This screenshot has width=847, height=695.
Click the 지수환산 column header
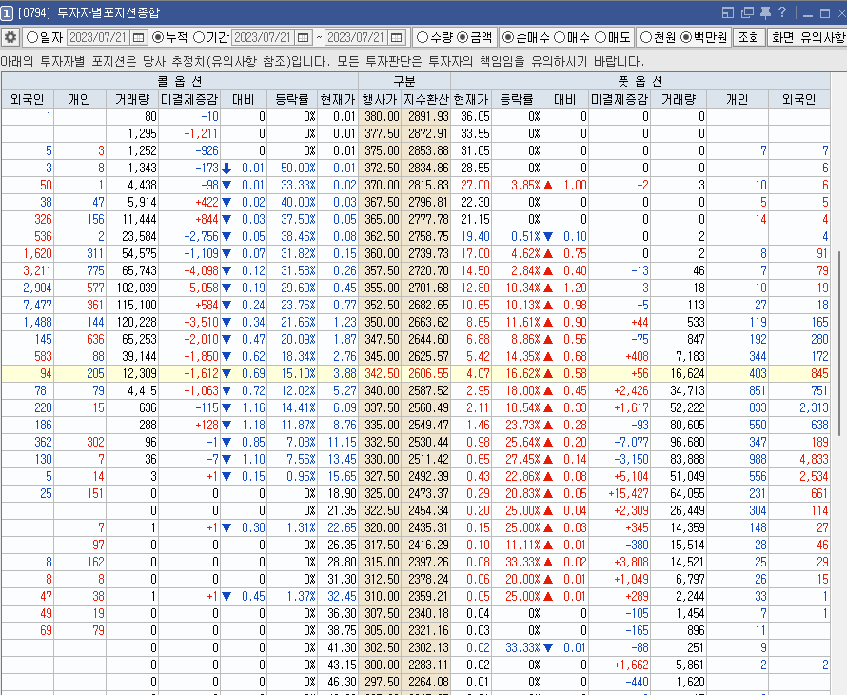(x=426, y=99)
